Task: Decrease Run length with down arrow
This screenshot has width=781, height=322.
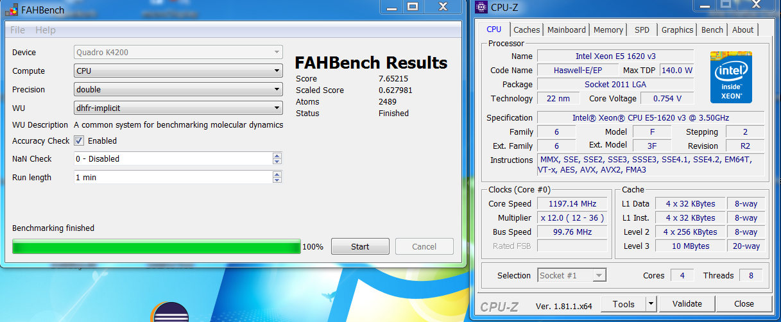Action: (x=277, y=180)
